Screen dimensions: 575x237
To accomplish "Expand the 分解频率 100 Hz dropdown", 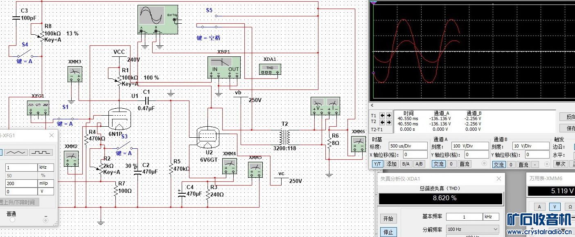I will click(473, 229).
